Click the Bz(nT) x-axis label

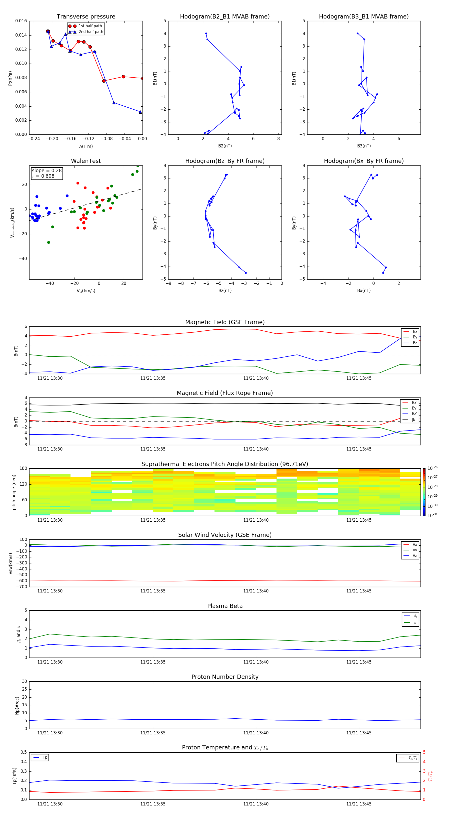(225, 291)
